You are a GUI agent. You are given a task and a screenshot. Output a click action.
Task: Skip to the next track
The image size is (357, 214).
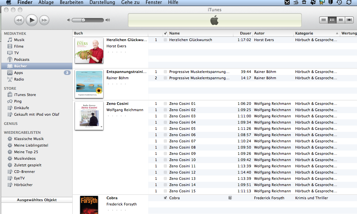click(44, 20)
